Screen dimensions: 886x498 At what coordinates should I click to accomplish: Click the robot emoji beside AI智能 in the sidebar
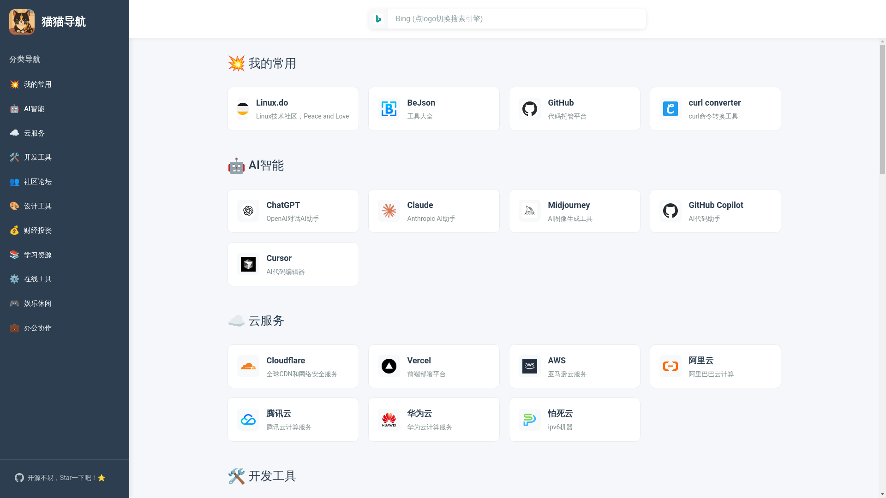(14, 109)
